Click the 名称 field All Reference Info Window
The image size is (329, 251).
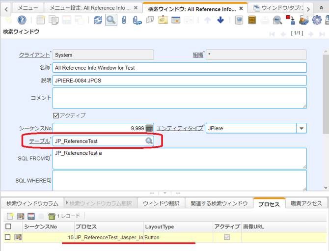click(x=180, y=68)
